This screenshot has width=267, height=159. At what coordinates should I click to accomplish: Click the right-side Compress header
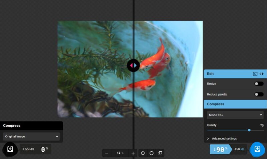(235, 104)
